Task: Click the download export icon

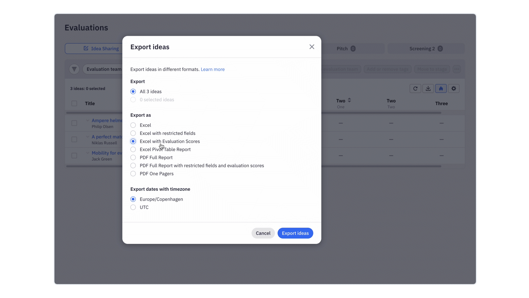Action: coord(428,88)
